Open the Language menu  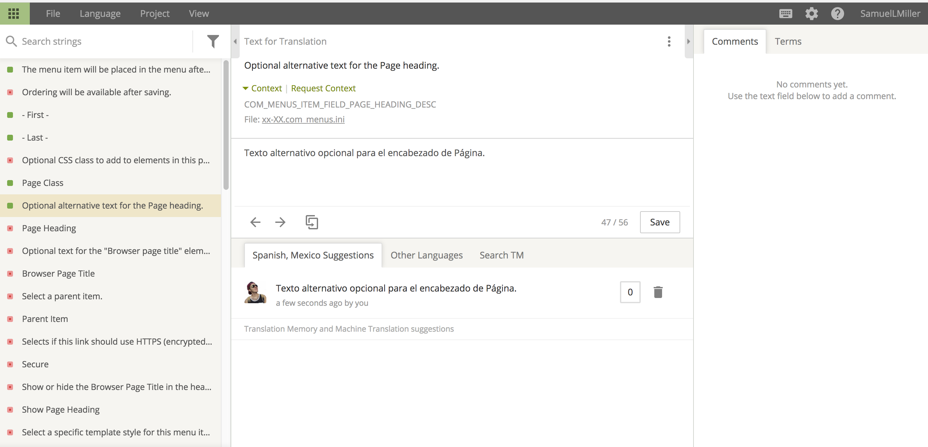[x=100, y=14]
